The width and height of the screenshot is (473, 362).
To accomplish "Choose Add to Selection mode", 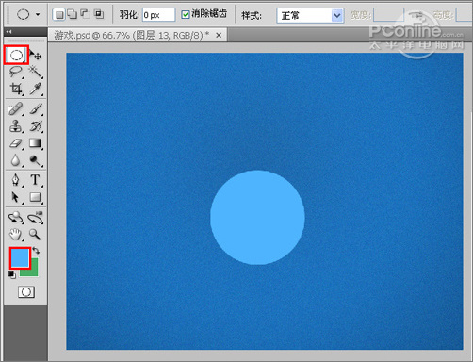I will tap(73, 14).
